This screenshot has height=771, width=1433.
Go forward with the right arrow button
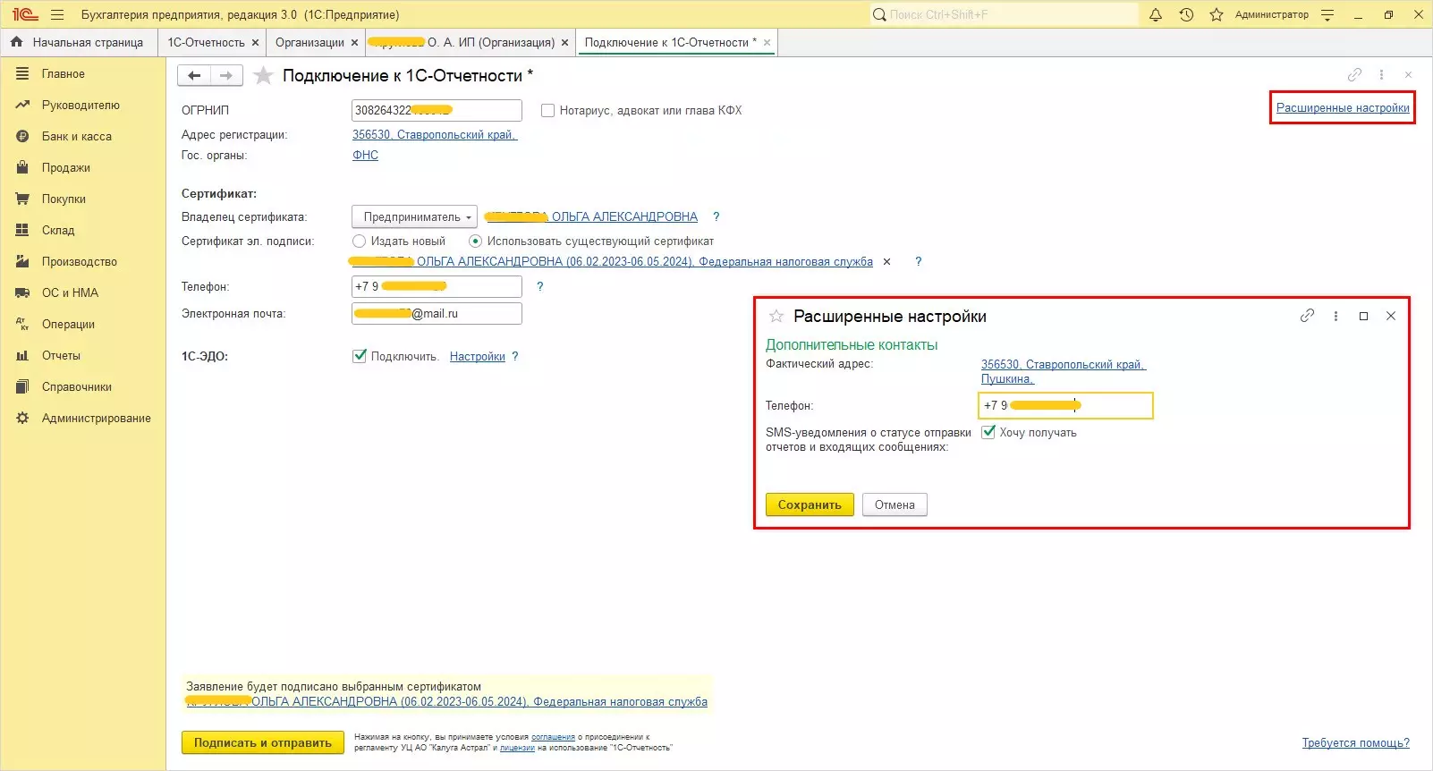[226, 76]
